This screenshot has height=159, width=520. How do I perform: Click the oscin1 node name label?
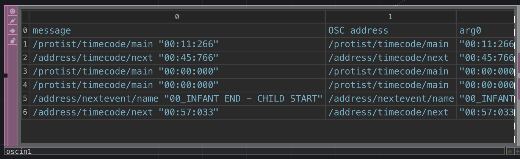(x=19, y=151)
